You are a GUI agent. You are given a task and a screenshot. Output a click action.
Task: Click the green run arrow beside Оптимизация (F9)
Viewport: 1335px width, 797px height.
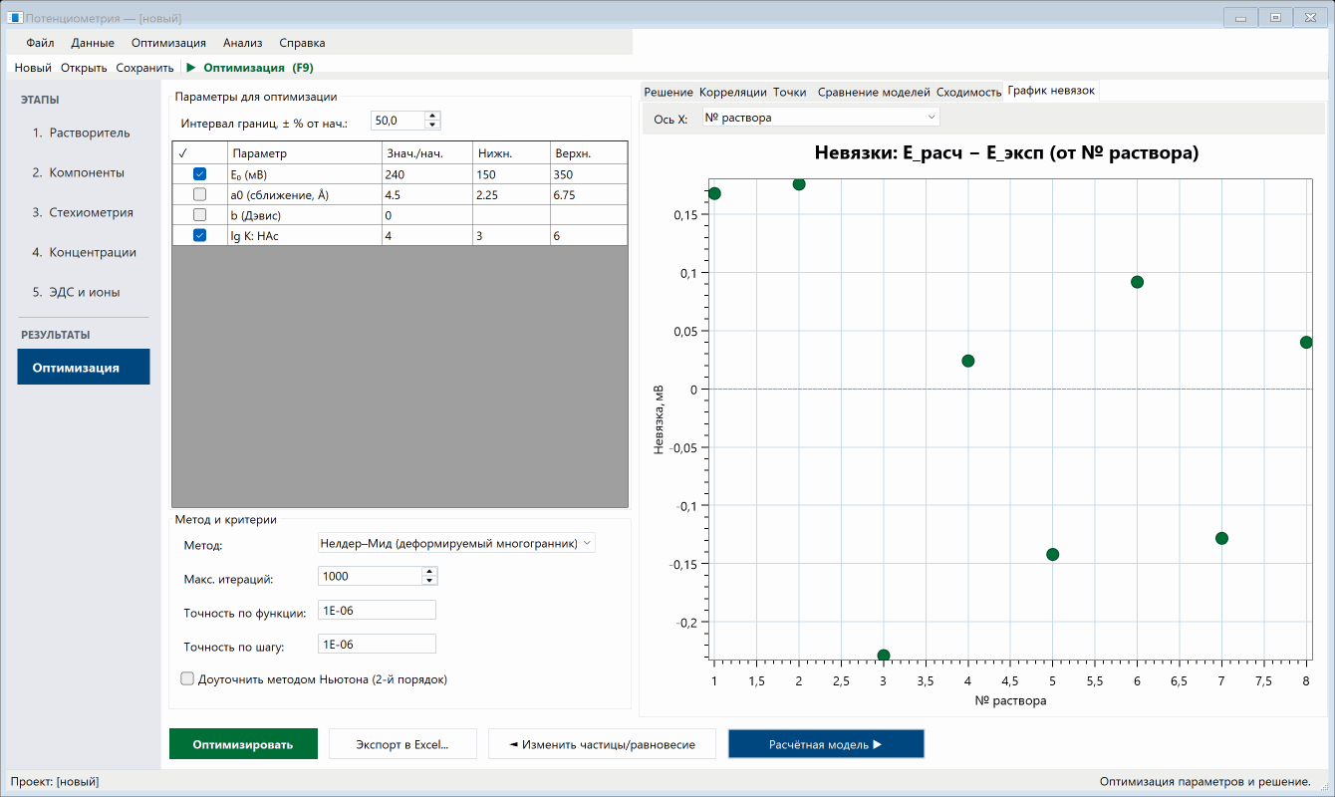[191, 68]
